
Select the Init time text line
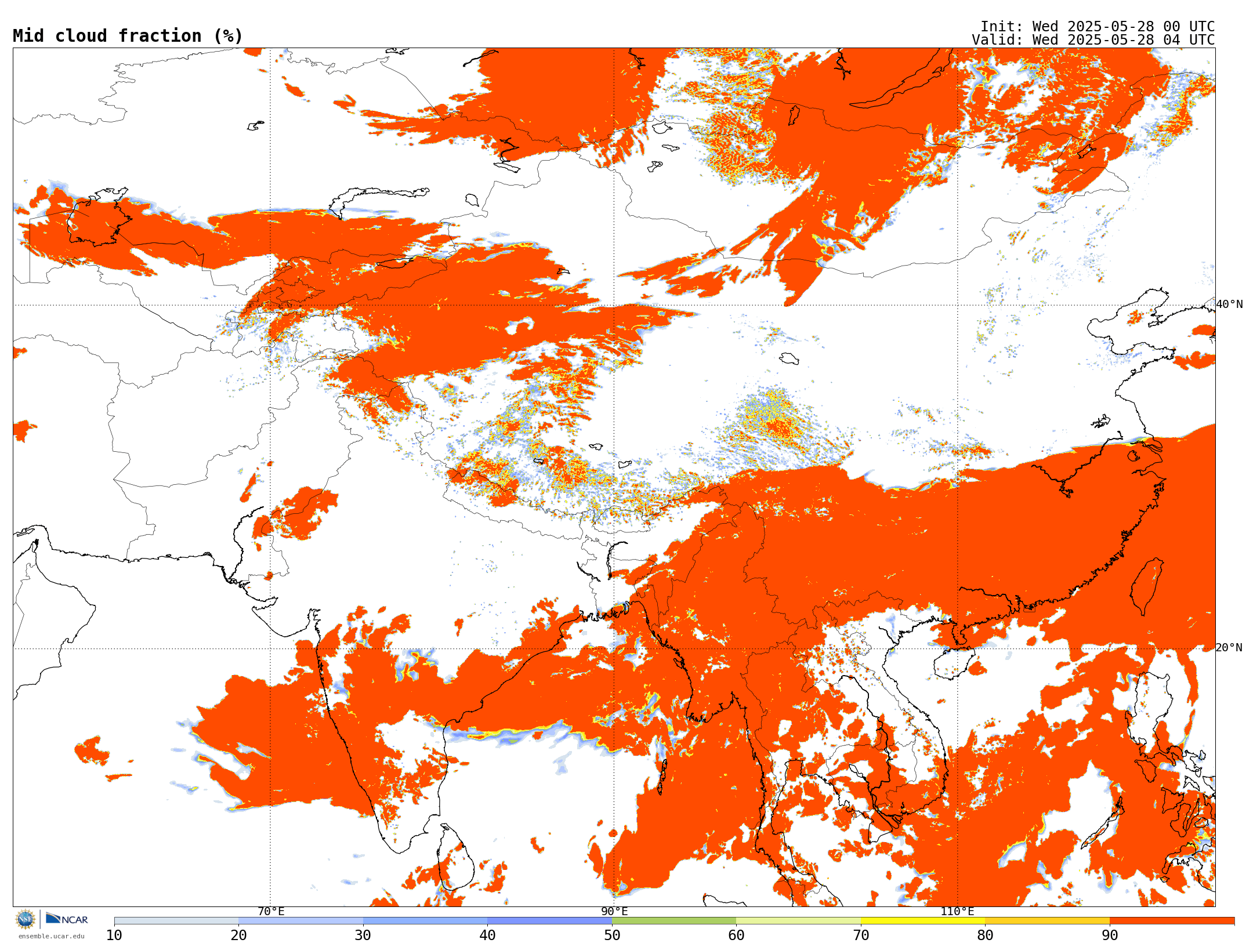pos(1098,27)
